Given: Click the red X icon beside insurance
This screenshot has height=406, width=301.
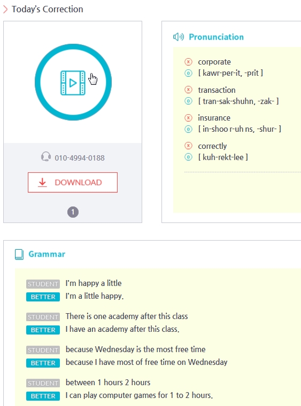Looking at the screenshot, I should pyautogui.click(x=188, y=118).
